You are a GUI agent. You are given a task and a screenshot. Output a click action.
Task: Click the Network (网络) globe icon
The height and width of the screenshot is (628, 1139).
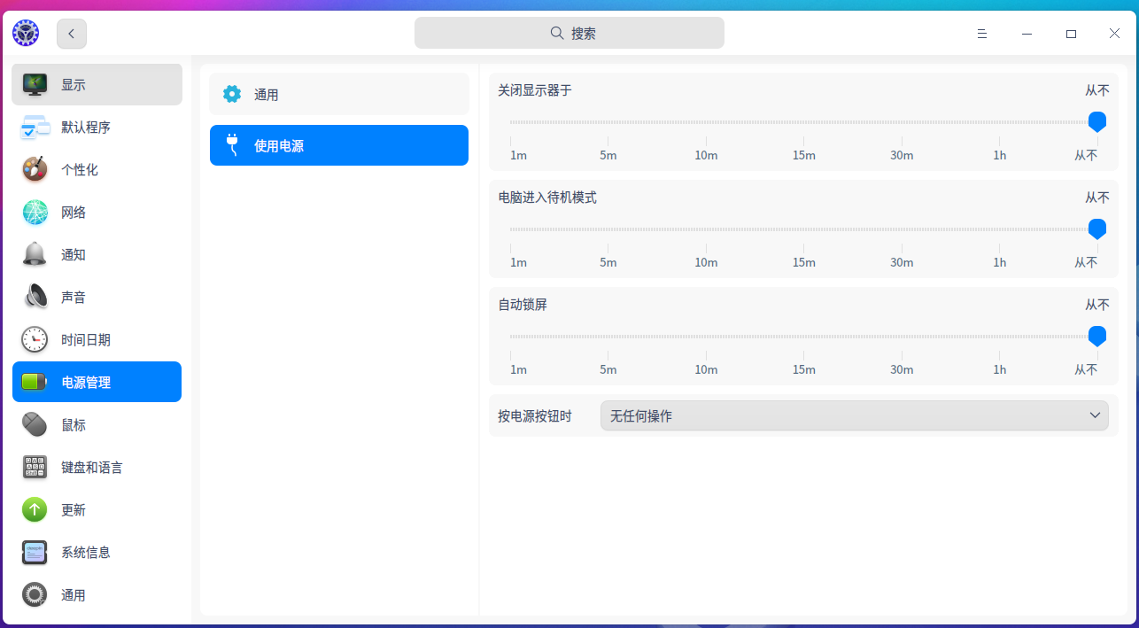point(35,213)
